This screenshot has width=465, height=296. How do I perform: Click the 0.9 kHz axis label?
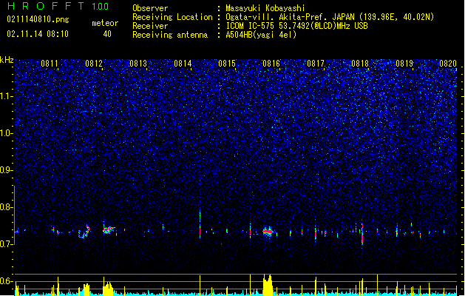pyautogui.click(x=6, y=170)
